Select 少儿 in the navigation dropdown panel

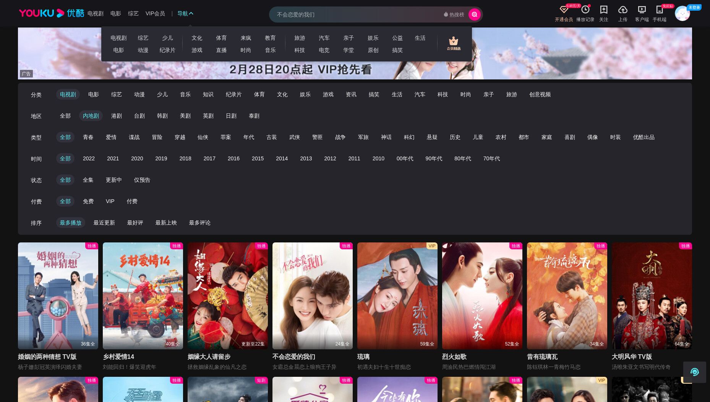pos(167,38)
